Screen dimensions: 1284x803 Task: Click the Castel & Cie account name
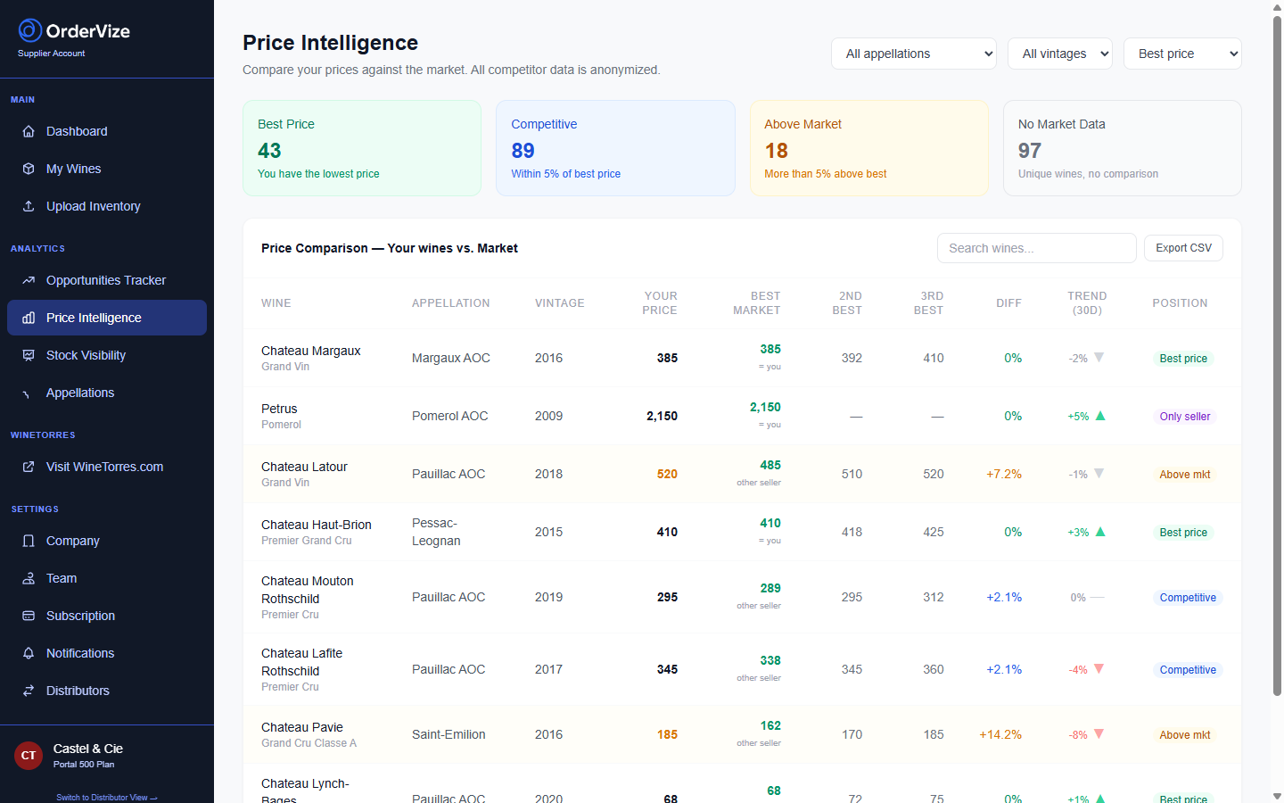coord(88,749)
